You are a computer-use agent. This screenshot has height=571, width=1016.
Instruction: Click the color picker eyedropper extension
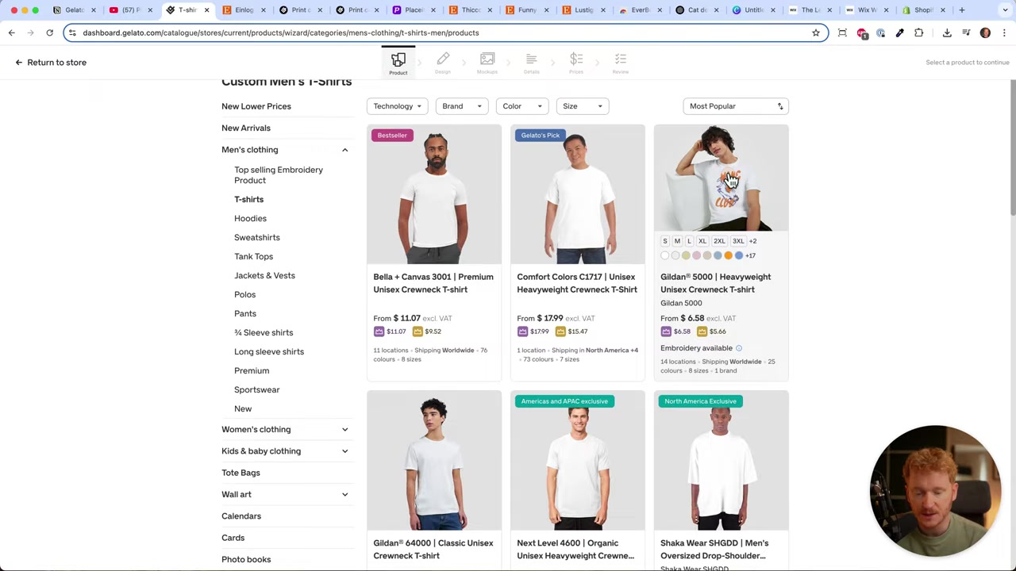pyautogui.click(x=900, y=33)
